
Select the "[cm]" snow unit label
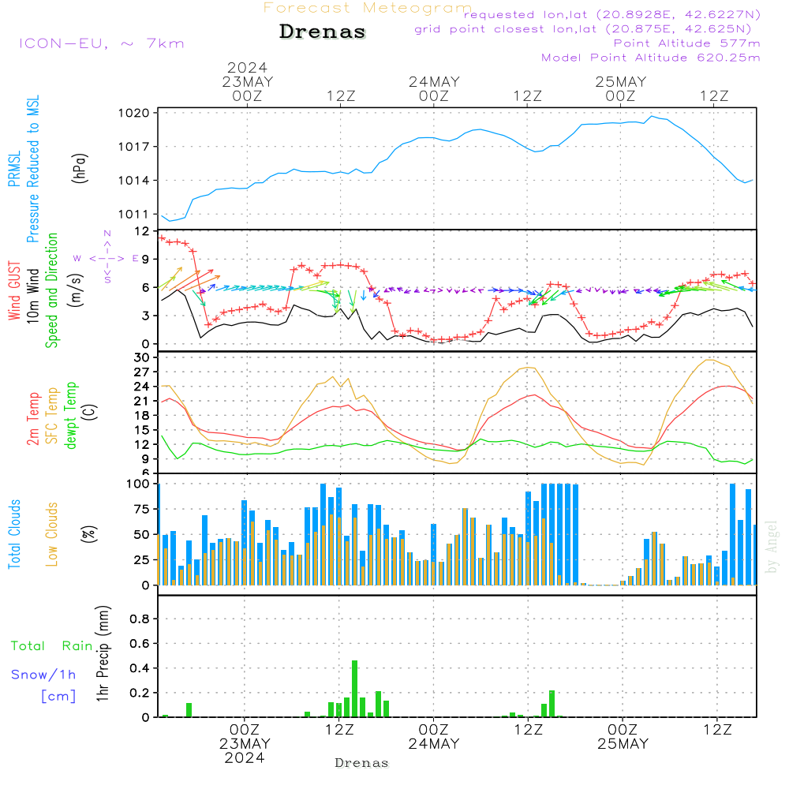[58, 697]
